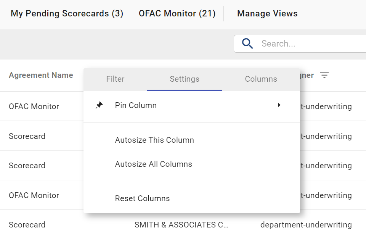Select the bottom Scorecard row
The image size is (366, 237).
click(x=27, y=225)
